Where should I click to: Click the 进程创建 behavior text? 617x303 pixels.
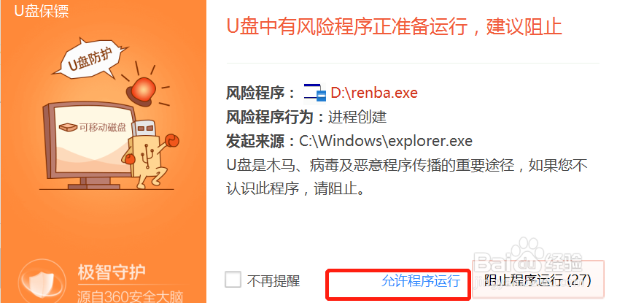coord(357,117)
